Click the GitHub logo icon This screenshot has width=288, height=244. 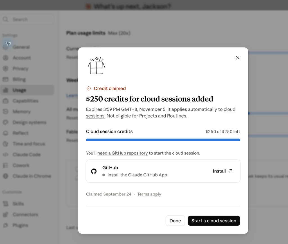[94, 171]
